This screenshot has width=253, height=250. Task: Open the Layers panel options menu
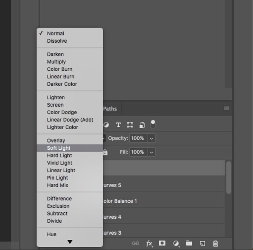pyautogui.click(x=227, y=108)
